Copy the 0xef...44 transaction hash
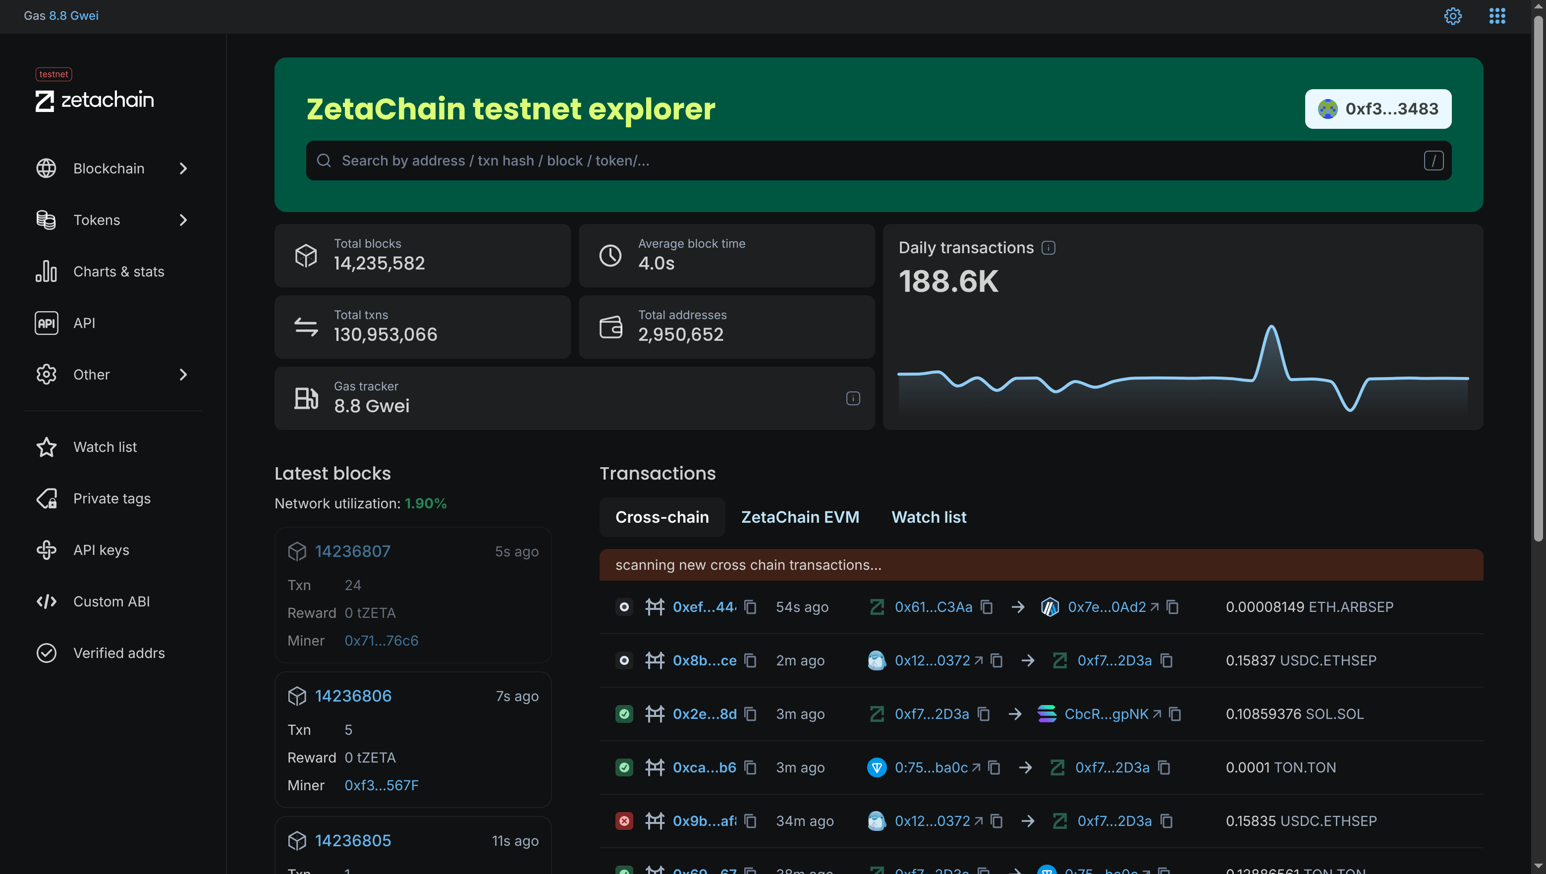Viewport: 1546px width, 874px height. [750, 607]
